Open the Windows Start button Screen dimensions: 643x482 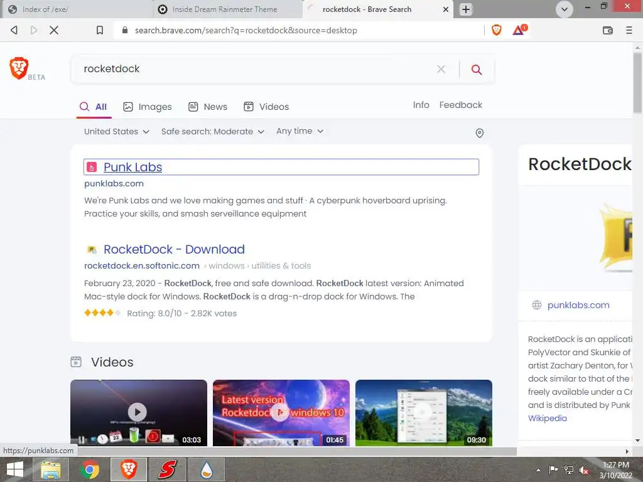coord(16,469)
